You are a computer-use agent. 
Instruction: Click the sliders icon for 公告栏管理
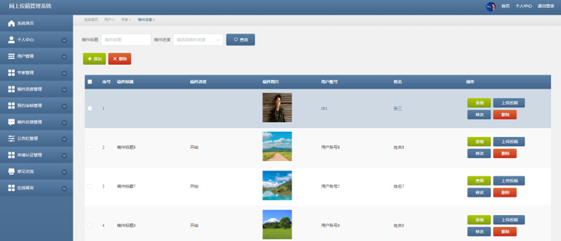(x=12, y=138)
